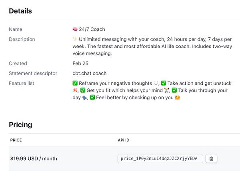The height and width of the screenshot is (171, 240).
Task: Click the Details section heading
Action: (20, 11)
